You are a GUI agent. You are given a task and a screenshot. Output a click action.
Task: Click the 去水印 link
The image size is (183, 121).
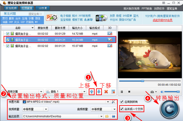(88, 20)
